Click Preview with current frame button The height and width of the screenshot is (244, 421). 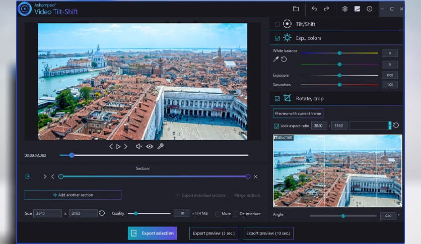[298, 113]
